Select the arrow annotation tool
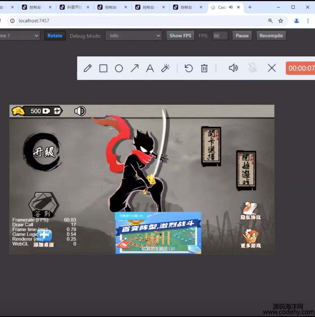This screenshot has height=317, width=315. pos(134,68)
